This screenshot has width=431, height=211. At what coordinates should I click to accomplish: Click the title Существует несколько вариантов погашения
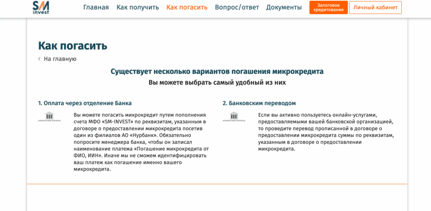tap(217, 71)
